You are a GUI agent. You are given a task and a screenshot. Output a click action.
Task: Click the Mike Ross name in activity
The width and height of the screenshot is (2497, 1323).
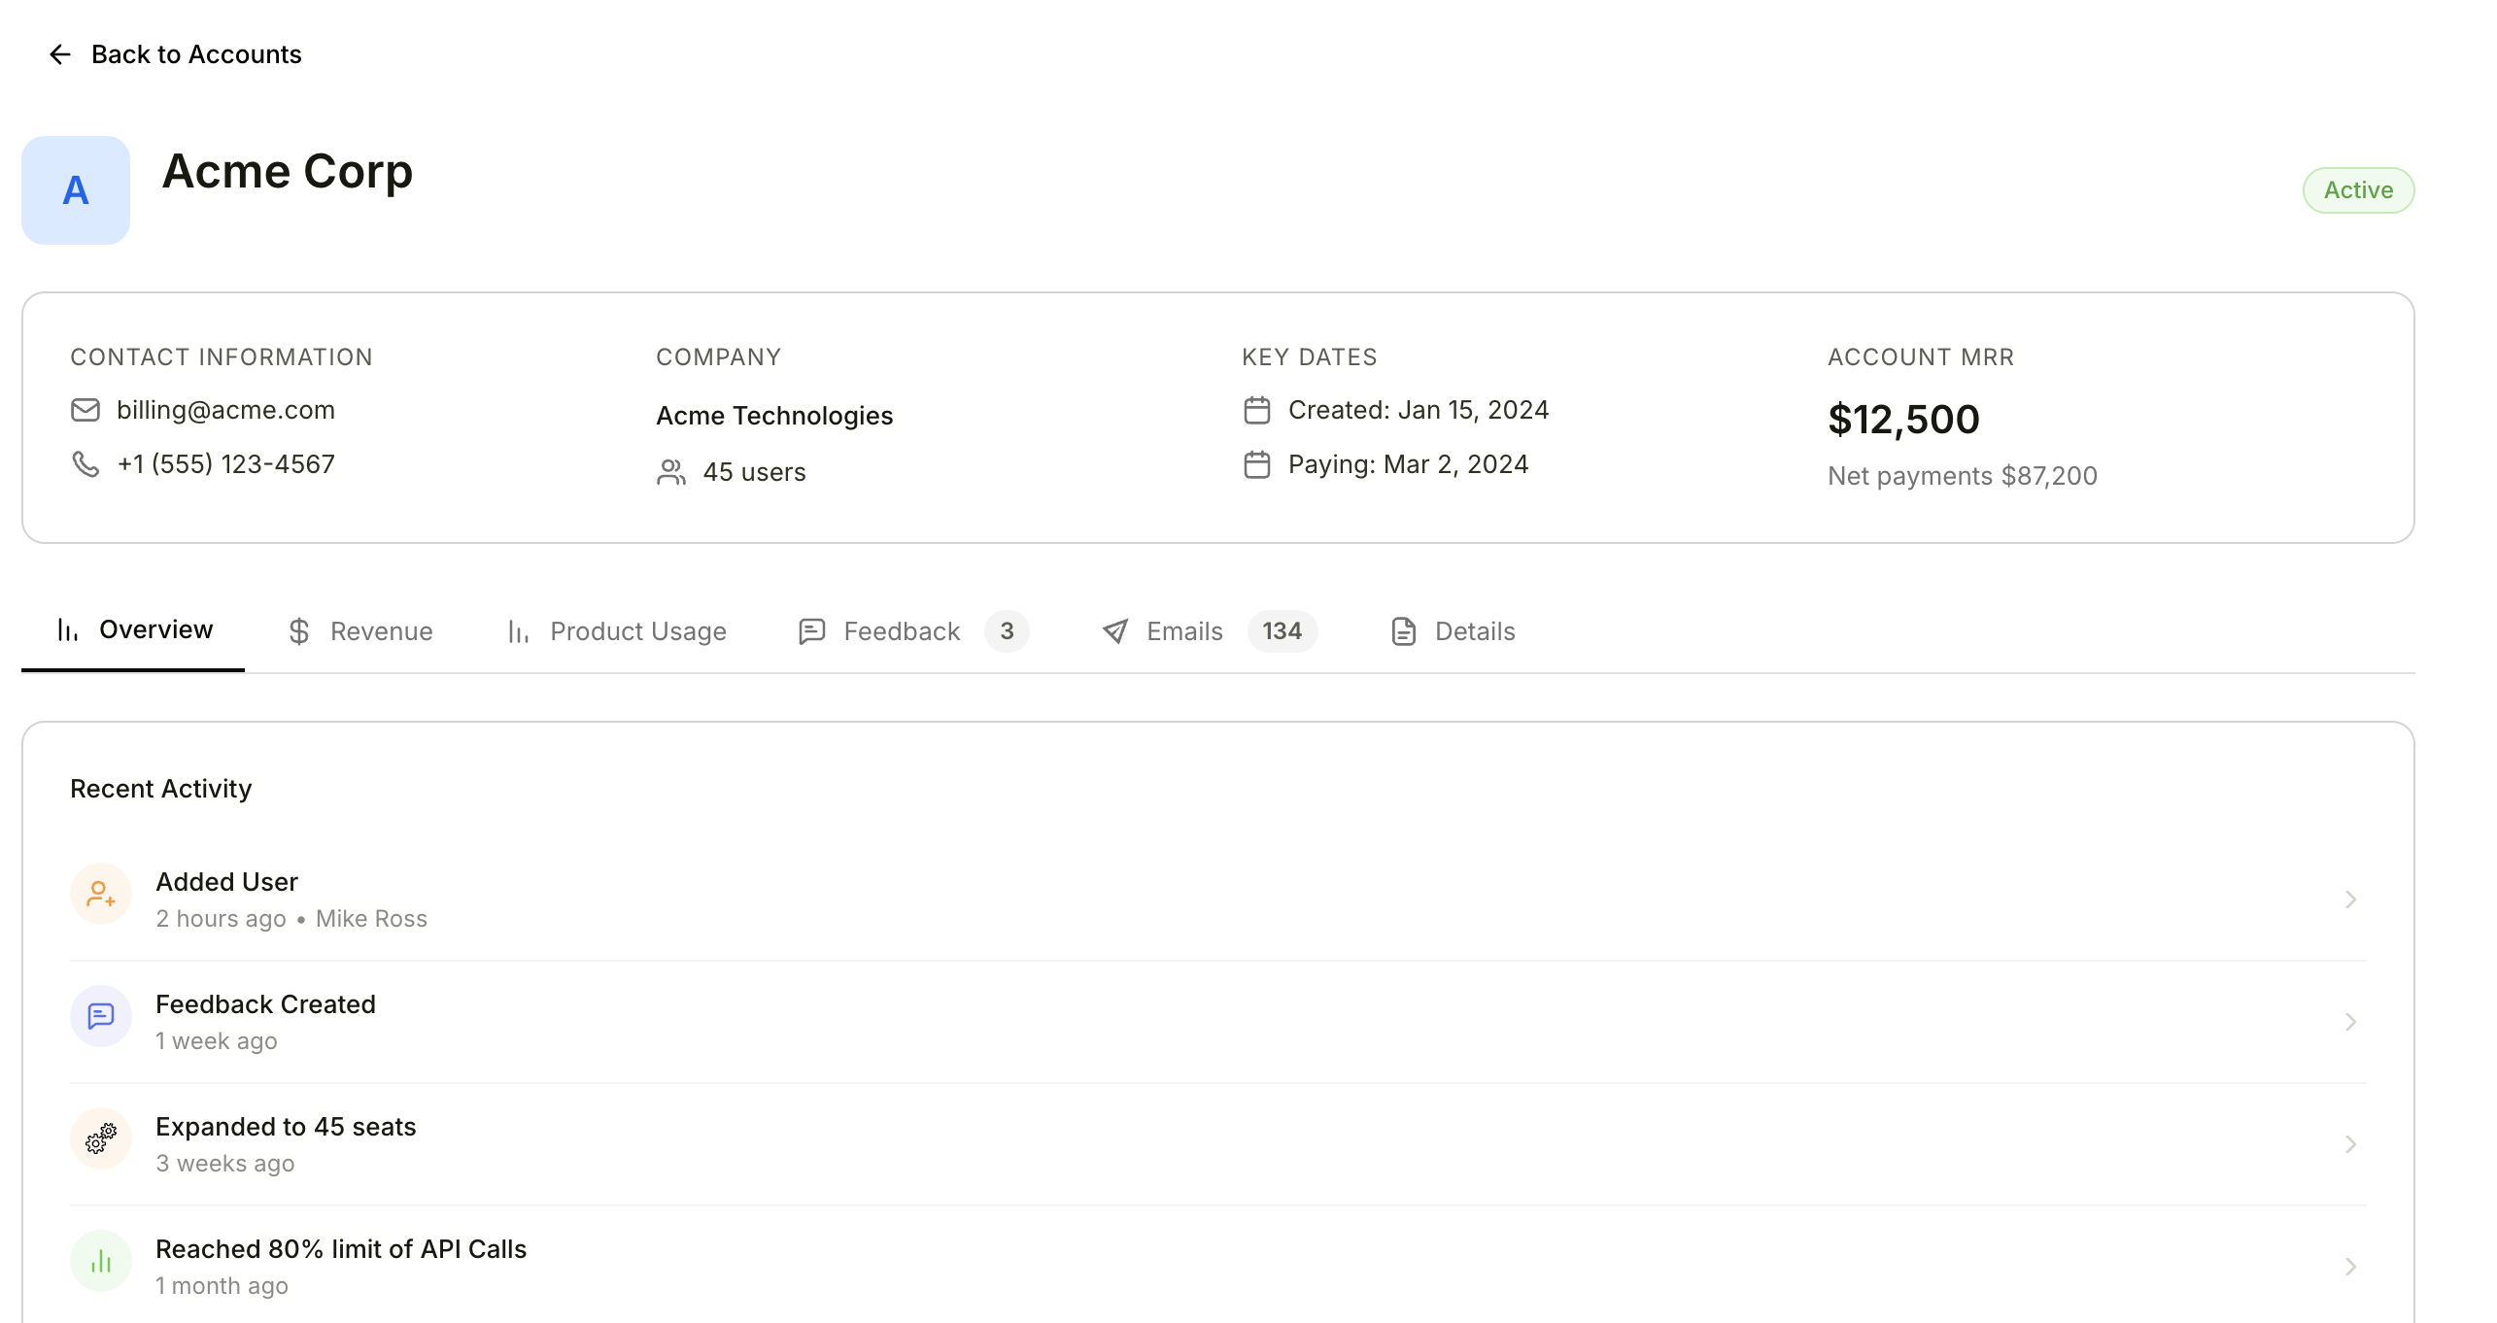click(371, 919)
